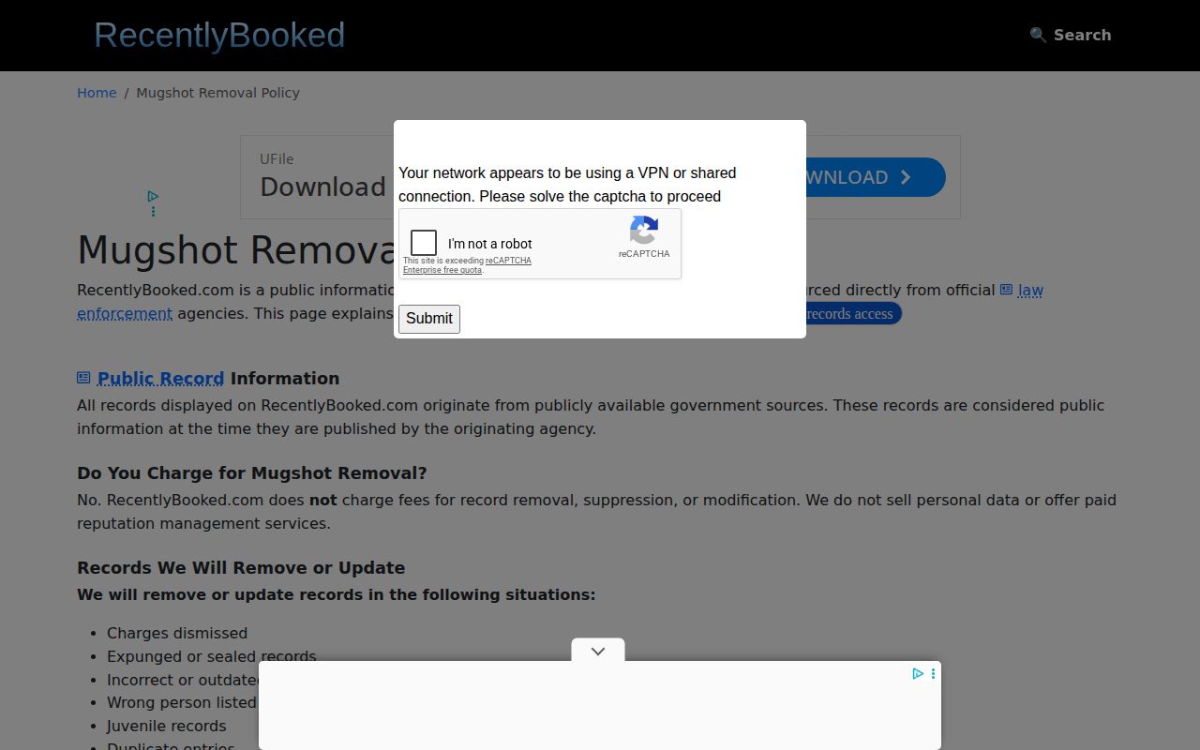Screen dimensions: 1200x750
Task: Click the Submit button in the captcha dialog
Action: [429, 319]
